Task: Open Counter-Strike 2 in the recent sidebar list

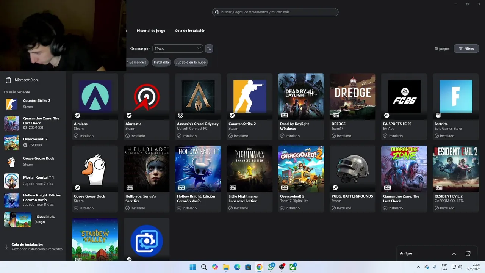Action: [33, 104]
